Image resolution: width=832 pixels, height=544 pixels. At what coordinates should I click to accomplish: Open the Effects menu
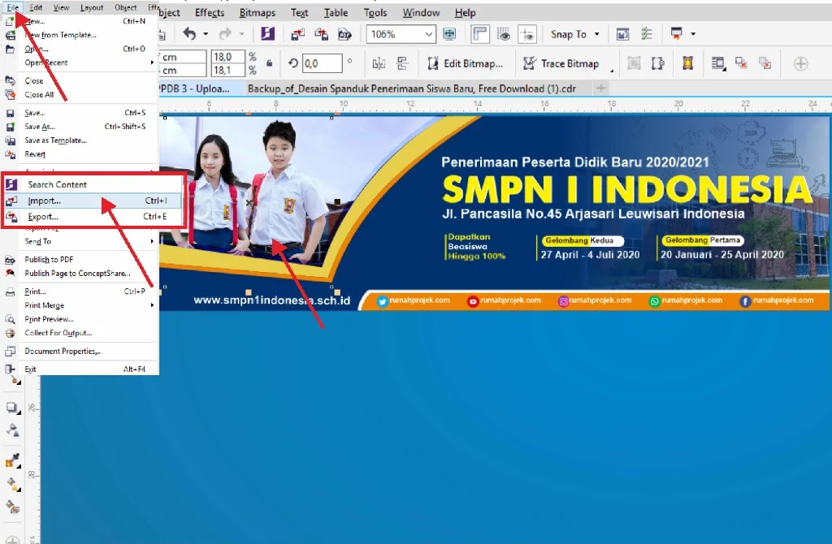tap(209, 13)
